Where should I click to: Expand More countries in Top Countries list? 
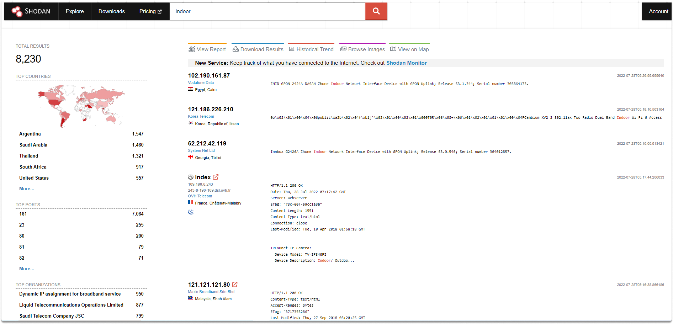coord(26,188)
